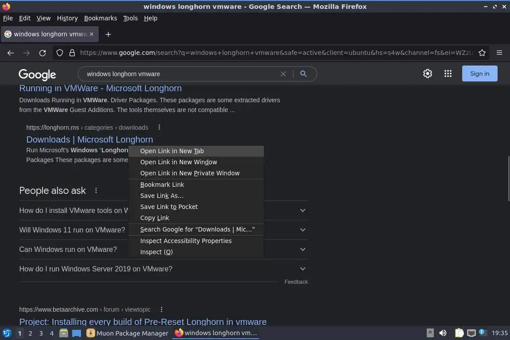Clear the Google search box text
510x340 pixels.
pos(283,74)
